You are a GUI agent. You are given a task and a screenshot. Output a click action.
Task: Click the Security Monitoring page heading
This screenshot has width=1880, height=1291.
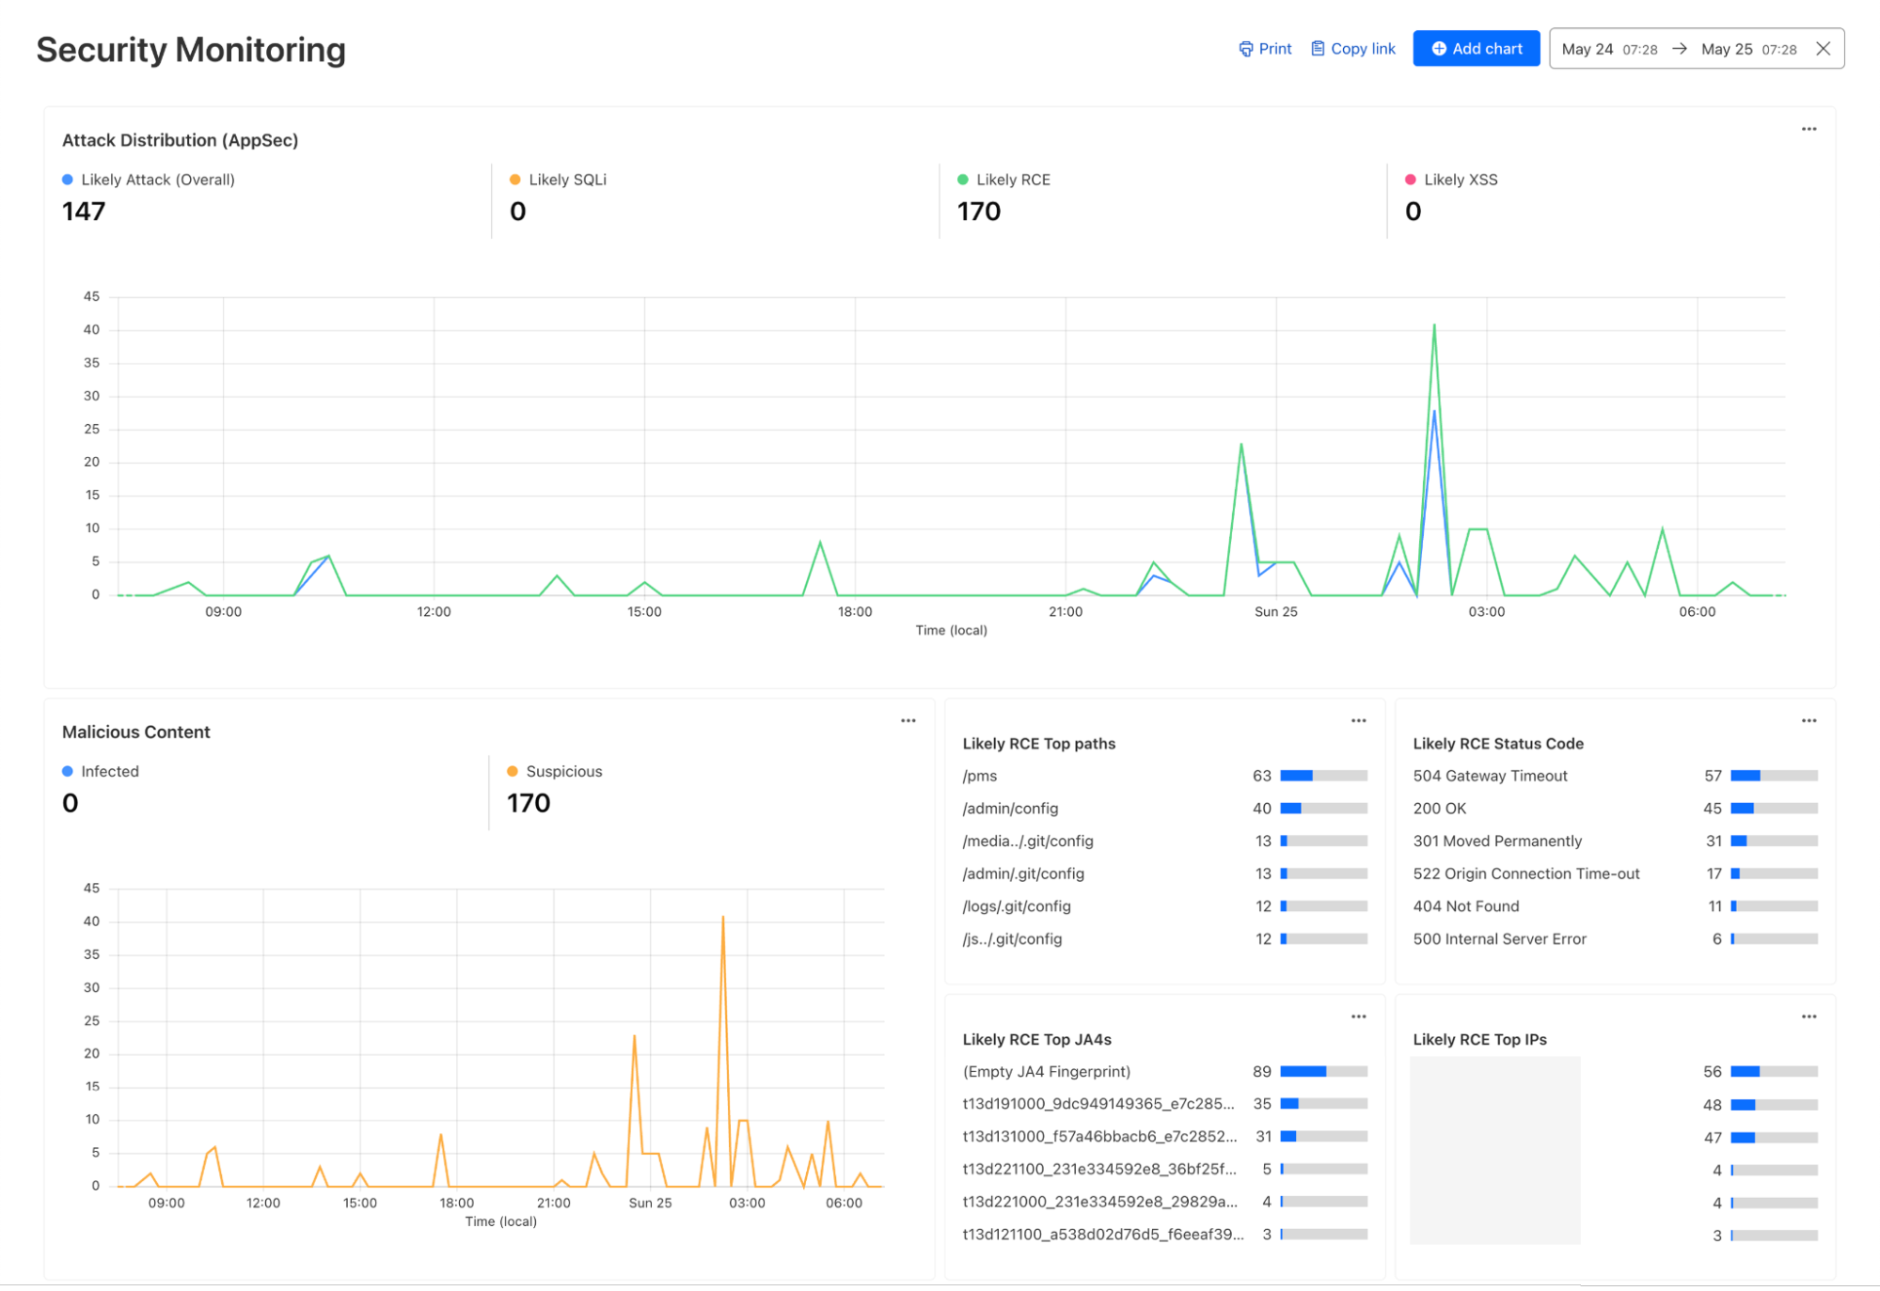pos(191,50)
